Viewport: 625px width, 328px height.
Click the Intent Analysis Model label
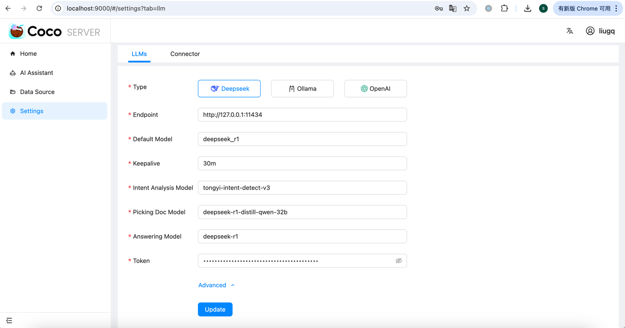pos(163,188)
